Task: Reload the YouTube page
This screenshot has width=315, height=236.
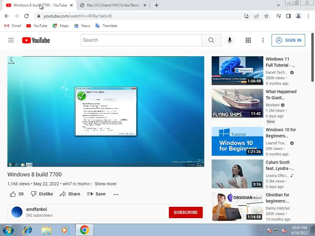Action: click(26, 16)
